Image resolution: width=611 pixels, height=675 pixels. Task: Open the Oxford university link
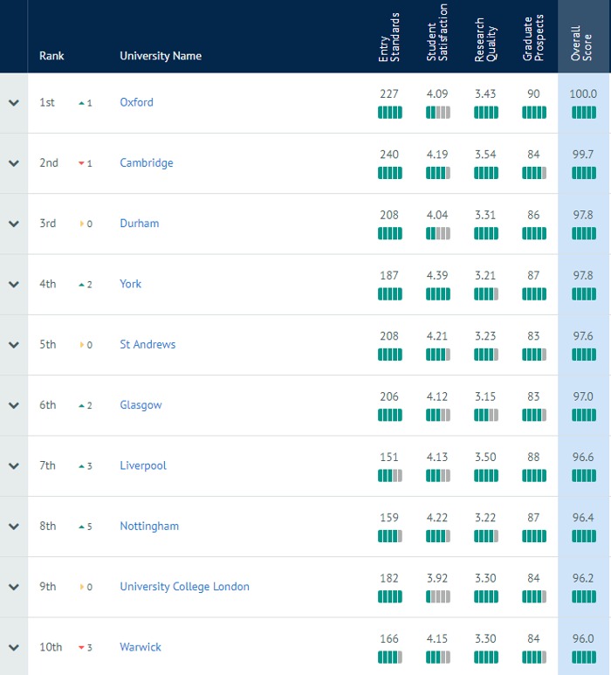pyautogui.click(x=136, y=102)
